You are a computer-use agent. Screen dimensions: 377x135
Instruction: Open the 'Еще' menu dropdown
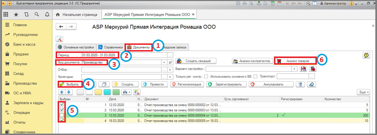click(x=363, y=92)
